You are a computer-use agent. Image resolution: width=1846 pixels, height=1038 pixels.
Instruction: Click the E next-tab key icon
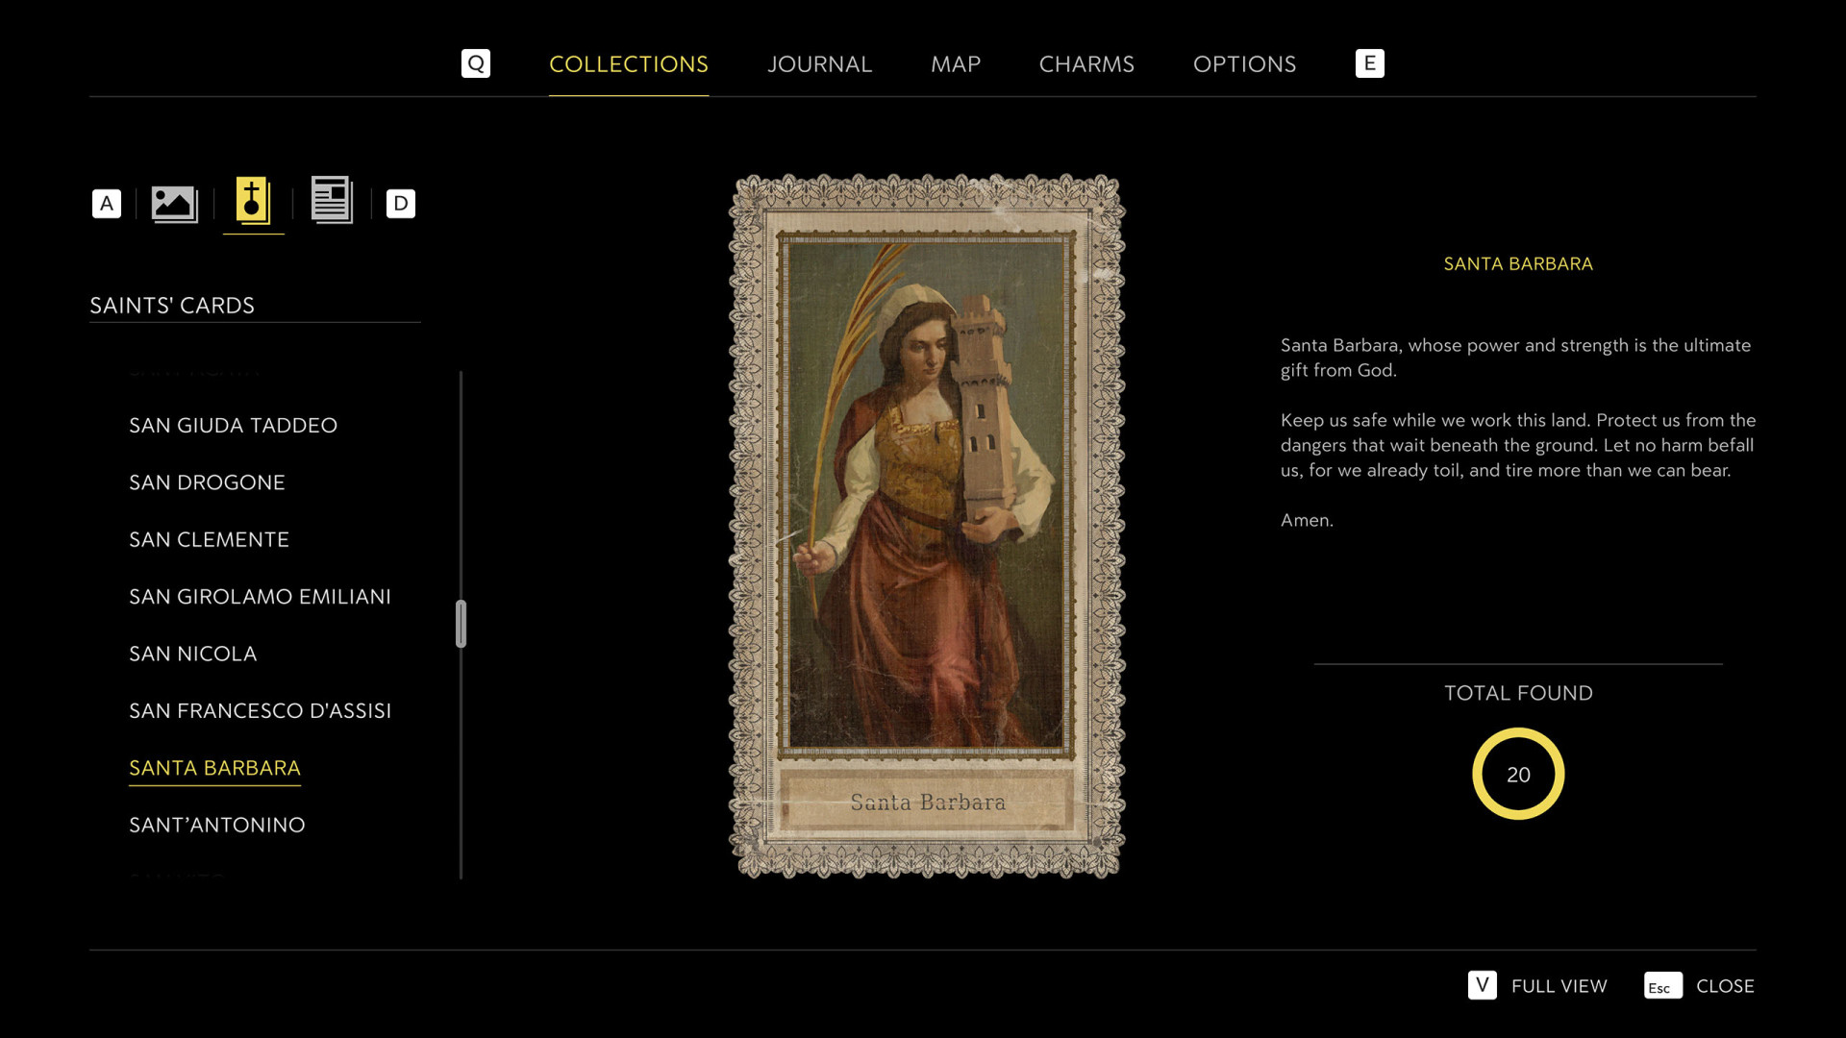point(1370,63)
